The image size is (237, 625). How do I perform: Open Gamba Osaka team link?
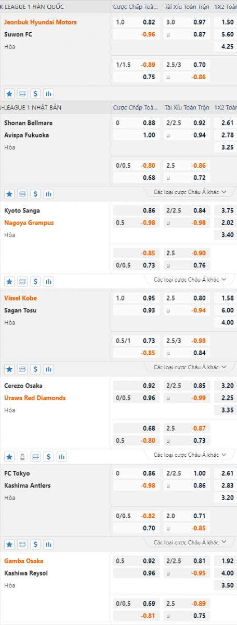23,561
